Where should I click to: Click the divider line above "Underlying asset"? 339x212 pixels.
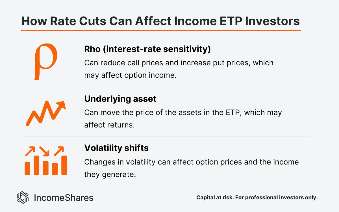pyautogui.click(x=167, y=87)
